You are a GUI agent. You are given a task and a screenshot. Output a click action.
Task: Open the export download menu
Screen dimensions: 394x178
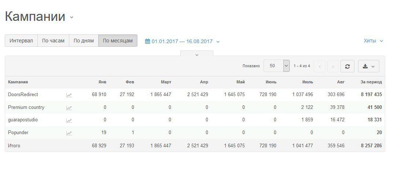pyautogui.click(x=369, y=66)
